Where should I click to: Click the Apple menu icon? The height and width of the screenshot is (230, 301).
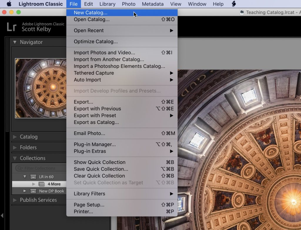coord(9,4)
